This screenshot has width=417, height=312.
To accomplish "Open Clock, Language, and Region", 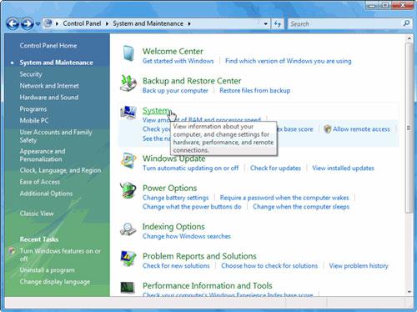I will pos(60,170).
